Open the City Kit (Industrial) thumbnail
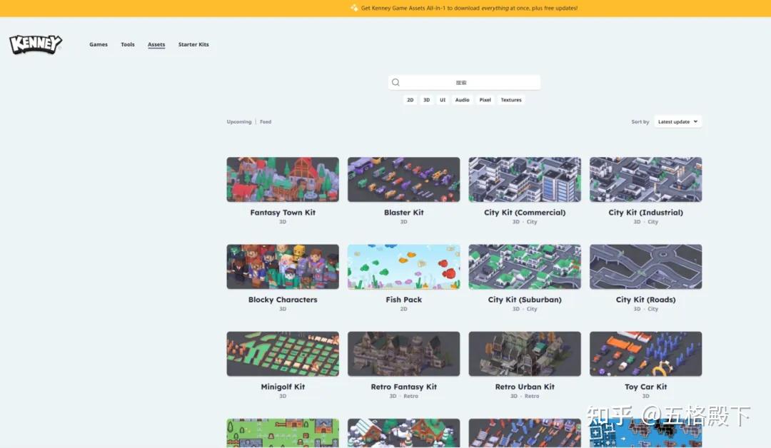Screen dimensions: 771x448 [x=645, y=179]
